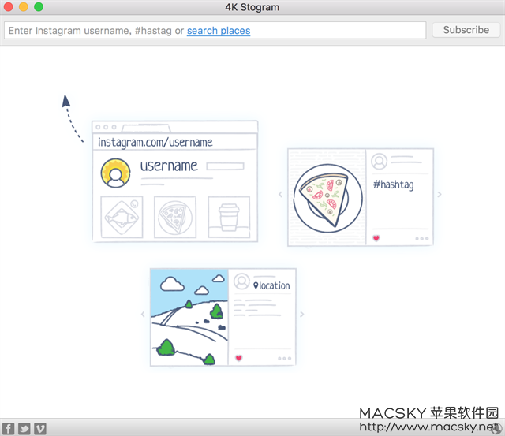The width and height of the screenshot is (505, 436).
Task: Follow the search places link
Action: [219, 31]
